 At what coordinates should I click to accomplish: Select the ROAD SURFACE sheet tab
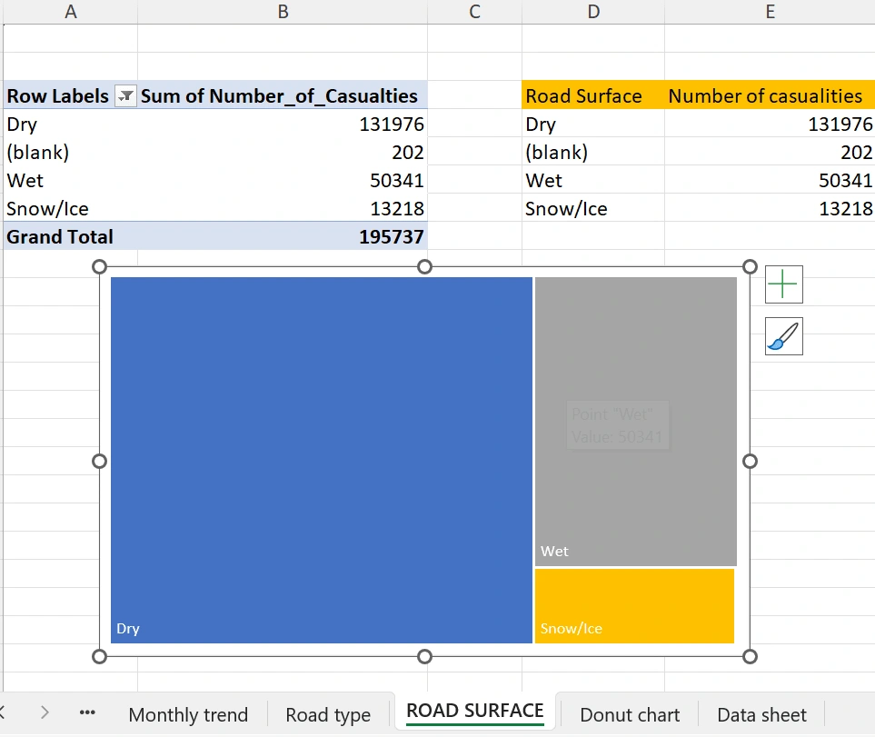pyautogui.click(x=475, y=711)
